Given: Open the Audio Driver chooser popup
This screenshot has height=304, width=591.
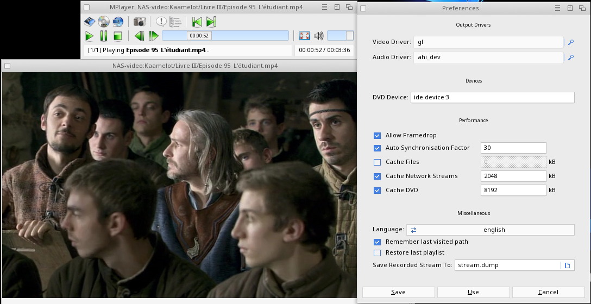Looking at the screenshot, I should click(571, 56).
